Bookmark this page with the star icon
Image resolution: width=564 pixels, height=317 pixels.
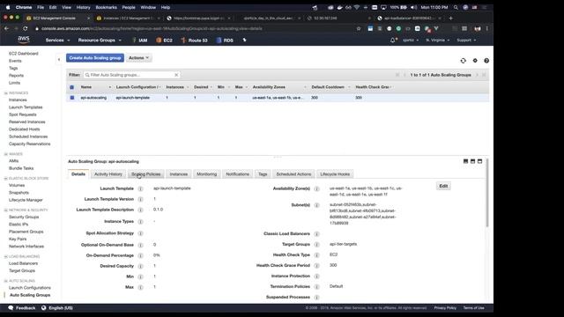pos(359,28)
